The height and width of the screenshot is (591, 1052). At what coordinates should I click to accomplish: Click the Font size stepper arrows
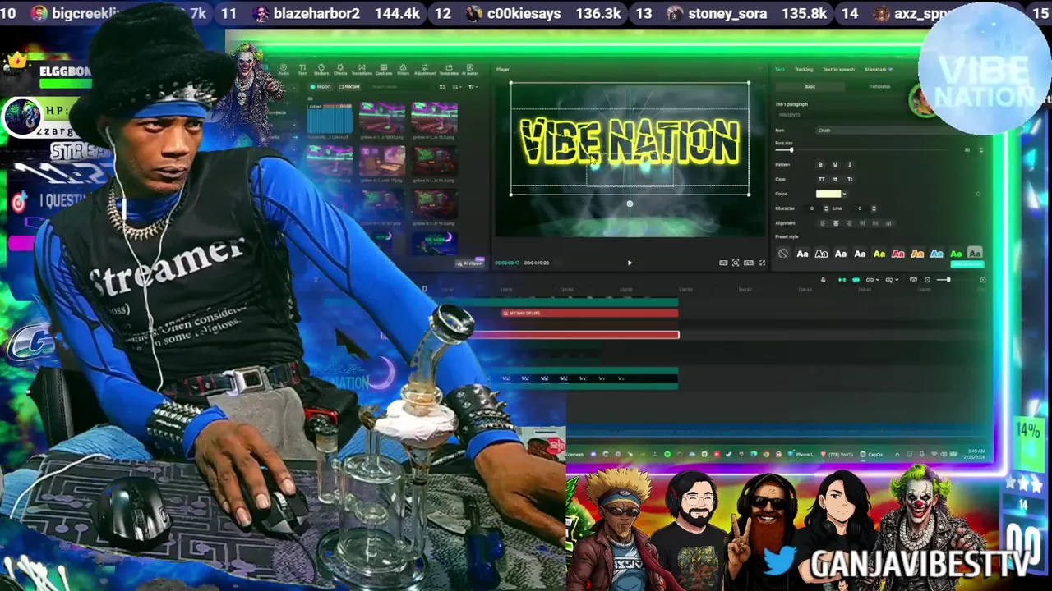980,150
